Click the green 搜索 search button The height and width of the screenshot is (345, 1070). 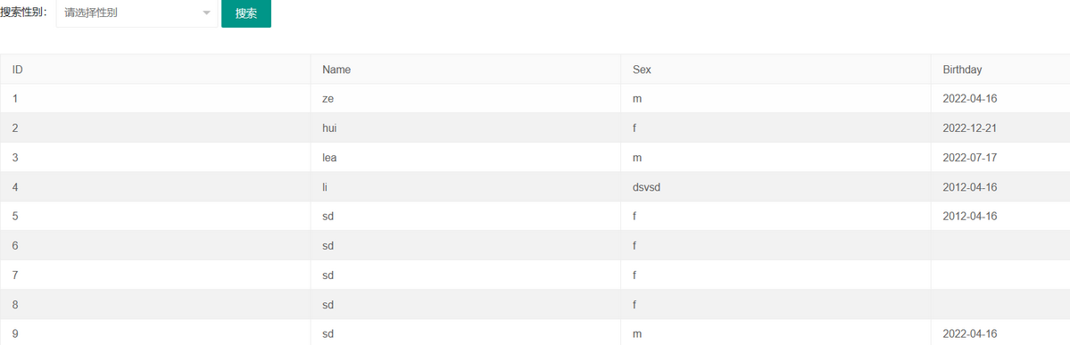click(246, 13)
